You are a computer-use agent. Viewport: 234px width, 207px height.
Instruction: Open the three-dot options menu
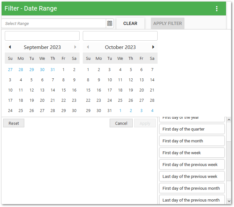216,9
